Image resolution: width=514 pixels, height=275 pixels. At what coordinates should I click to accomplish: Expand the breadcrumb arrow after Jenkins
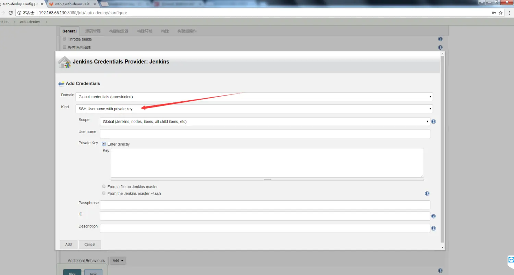click(x=15, y=22)
